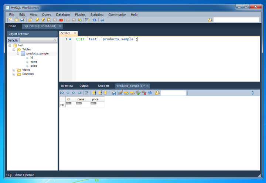Click the result grid search magnifier icon

(x=157, y=93)
